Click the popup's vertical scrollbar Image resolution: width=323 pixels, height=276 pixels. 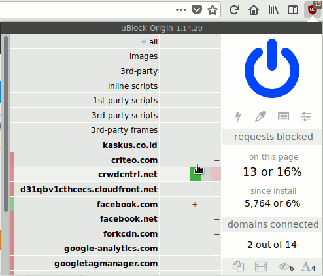6,124
